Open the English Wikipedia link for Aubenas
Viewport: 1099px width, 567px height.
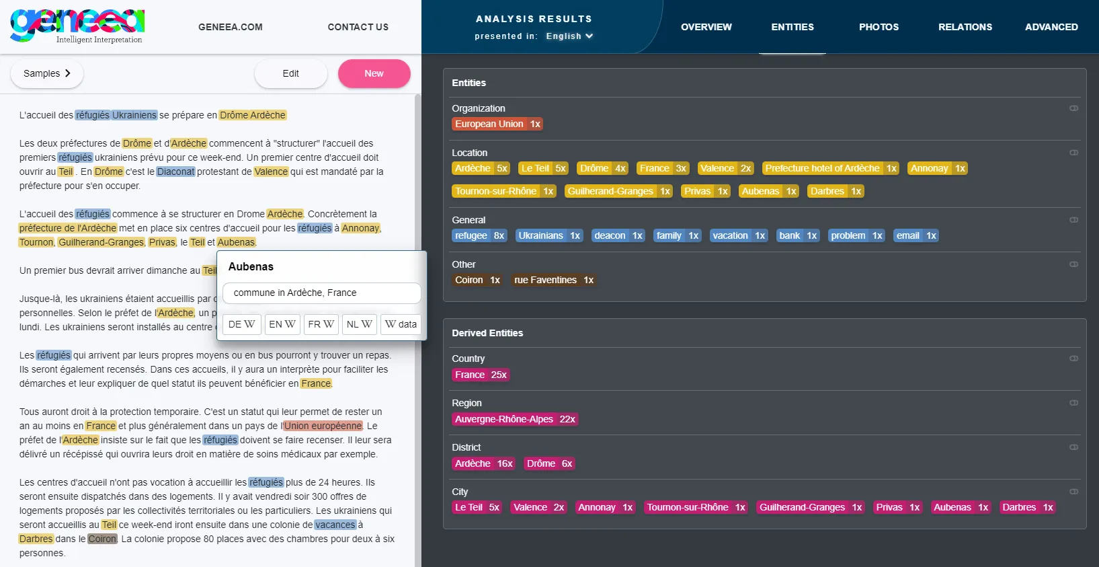click(x=282, y=324)
